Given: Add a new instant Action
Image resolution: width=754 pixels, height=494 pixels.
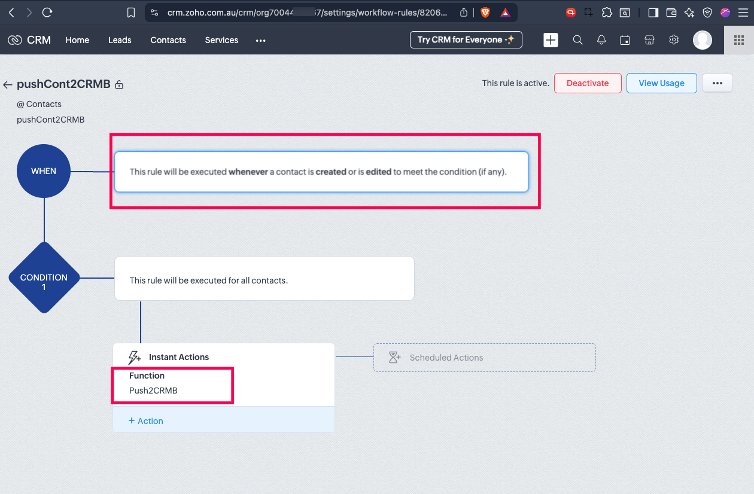Looking at the screenshot, I should 145,421.
